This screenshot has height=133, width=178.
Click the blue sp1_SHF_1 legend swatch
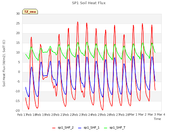(80, 128)
